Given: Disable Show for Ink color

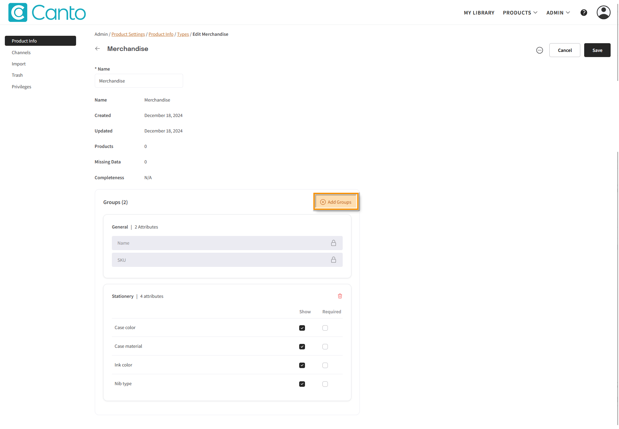Looking at the screenshot, I should [302, 365].
